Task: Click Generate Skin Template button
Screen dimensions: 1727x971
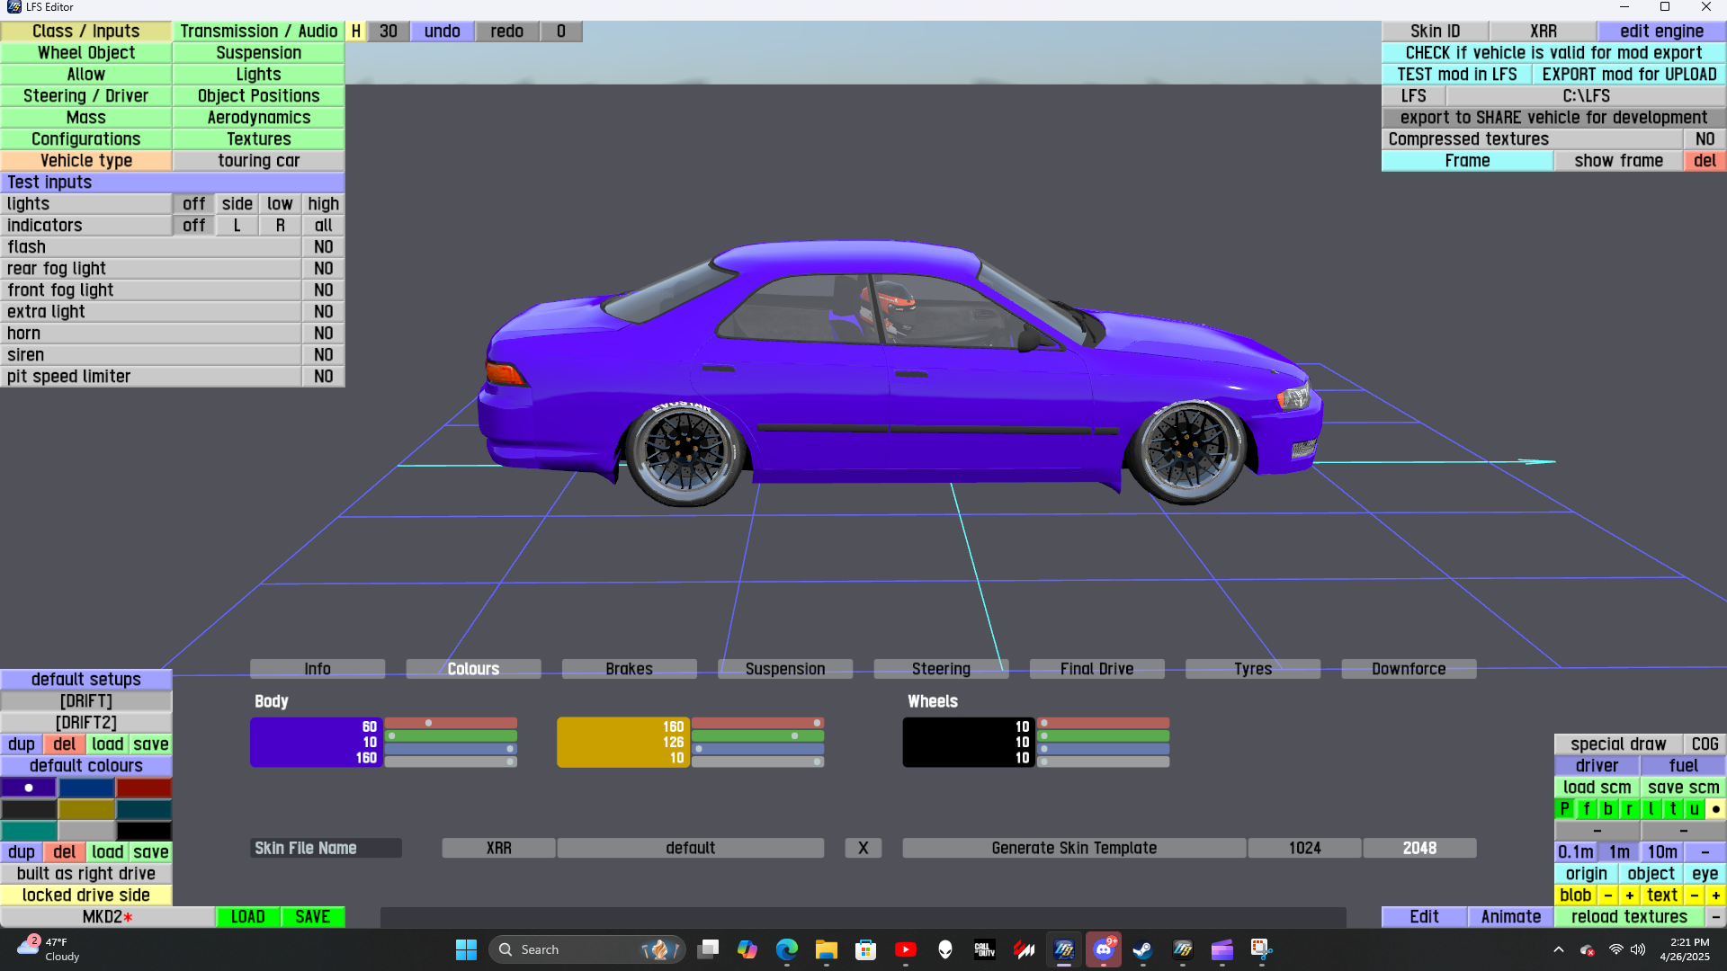Action: [x=1073, y=848]
